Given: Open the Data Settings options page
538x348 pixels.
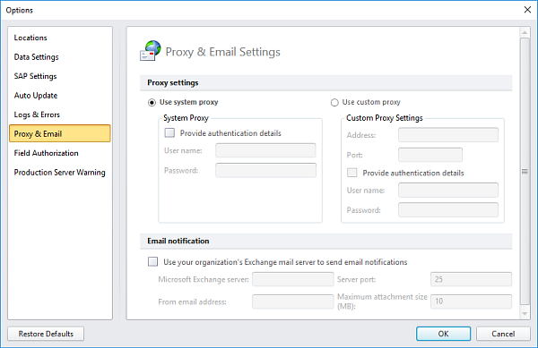Looking at the screenshot, I should (60, 56).
